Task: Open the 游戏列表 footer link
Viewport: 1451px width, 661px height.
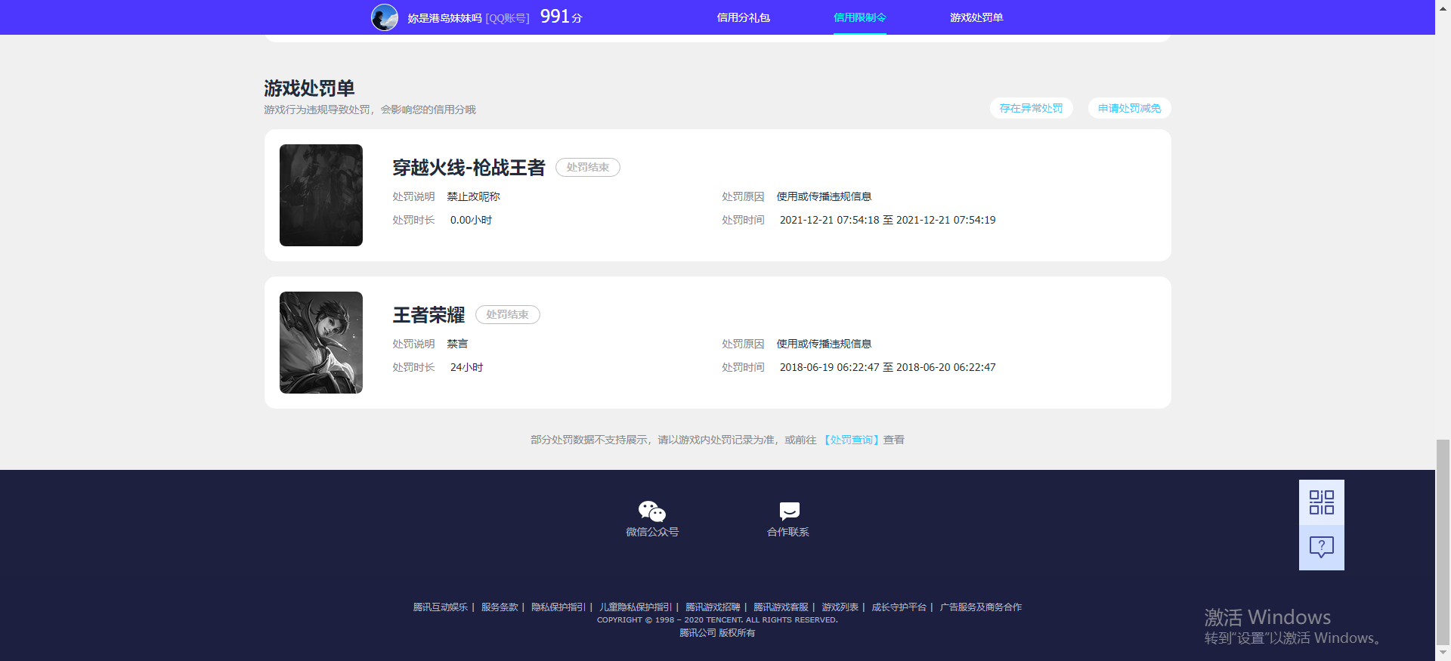Action: tap(840, 607)
